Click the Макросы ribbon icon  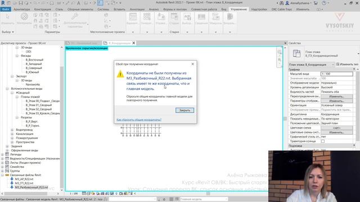tap(215, 17)
